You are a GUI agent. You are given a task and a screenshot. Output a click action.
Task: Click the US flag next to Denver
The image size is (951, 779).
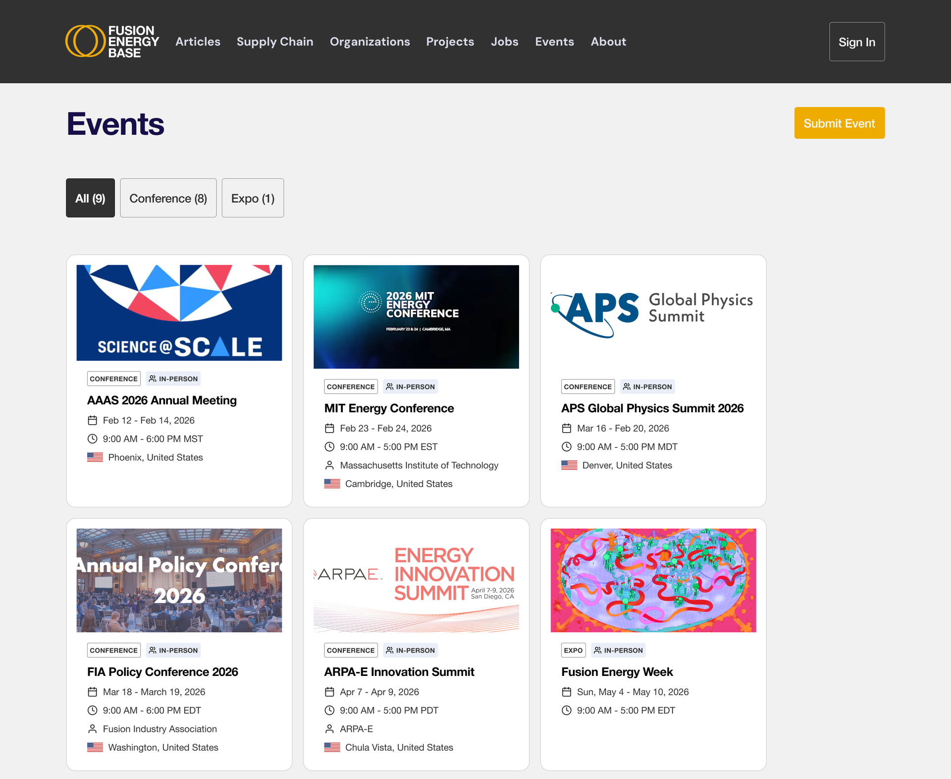(569, 465)
